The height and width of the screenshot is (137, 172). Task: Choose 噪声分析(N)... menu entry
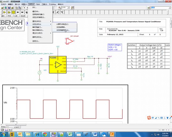[40, 37]
